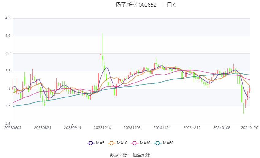Click the chart title 扬子新材 002652
The width and height of the screenshot is (260, 158).
[136, 5]
